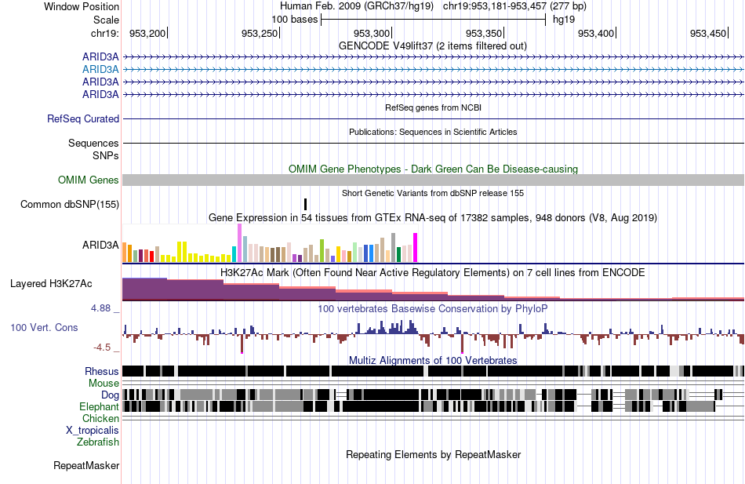Click the ARID3A label beside the GTEx bar chart
The height and width of the screenshot is (484, 745).
pos(100,246)
